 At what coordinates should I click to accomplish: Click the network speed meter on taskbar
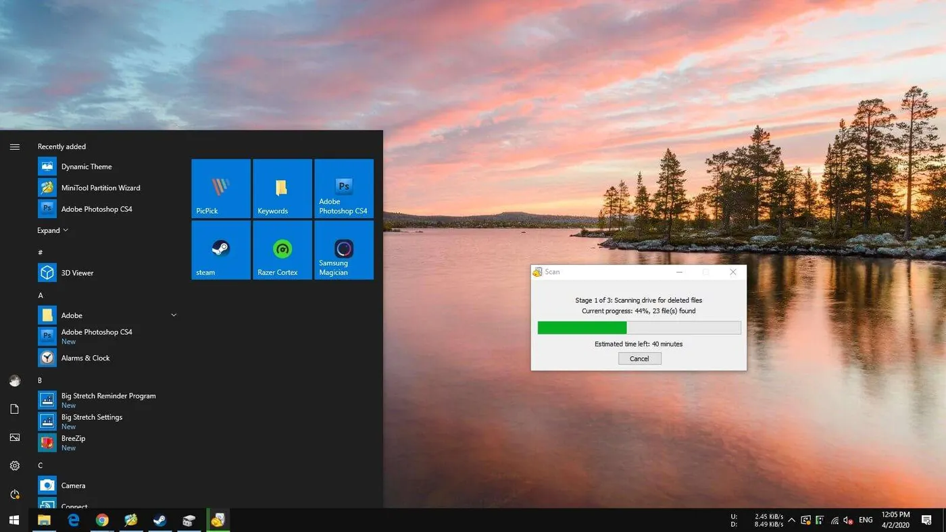pyautogui.click(x=757, y=520)
